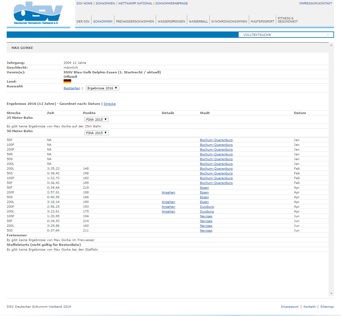Screen dimensions: 341x316
Task: View details (Ansehen) for 200F 2:56,25
Action: tap(168, 207)
